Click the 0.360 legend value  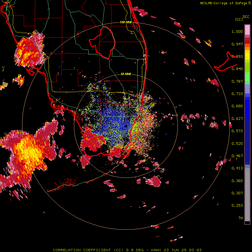[x=237, y=181]
